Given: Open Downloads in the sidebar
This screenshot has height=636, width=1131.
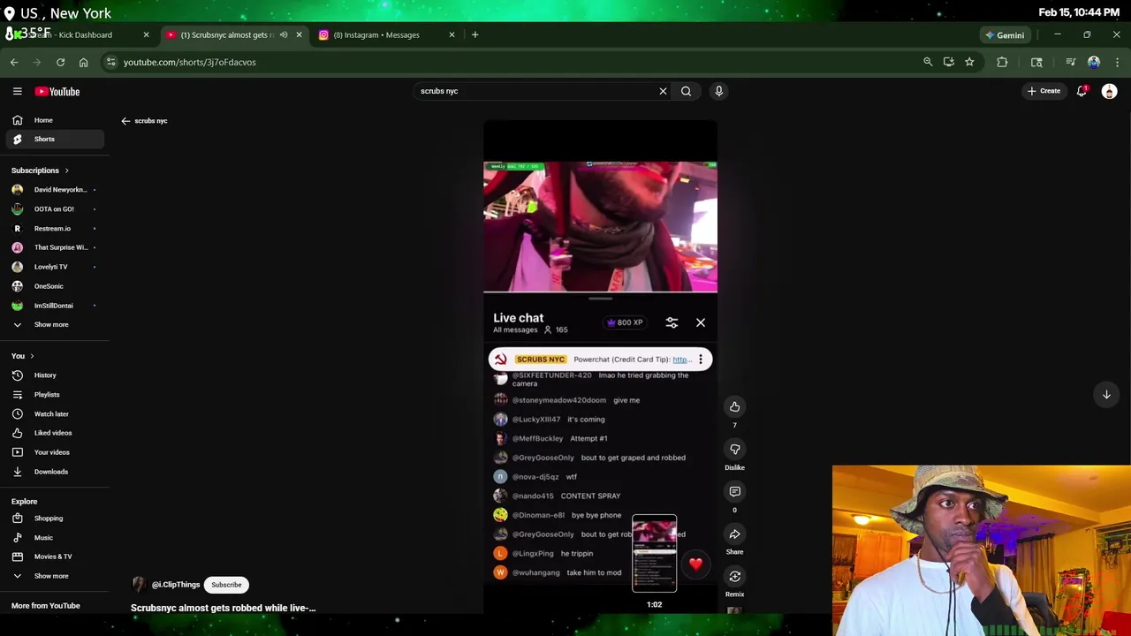Looking at the screenshot, I should (x=53, y=472).
